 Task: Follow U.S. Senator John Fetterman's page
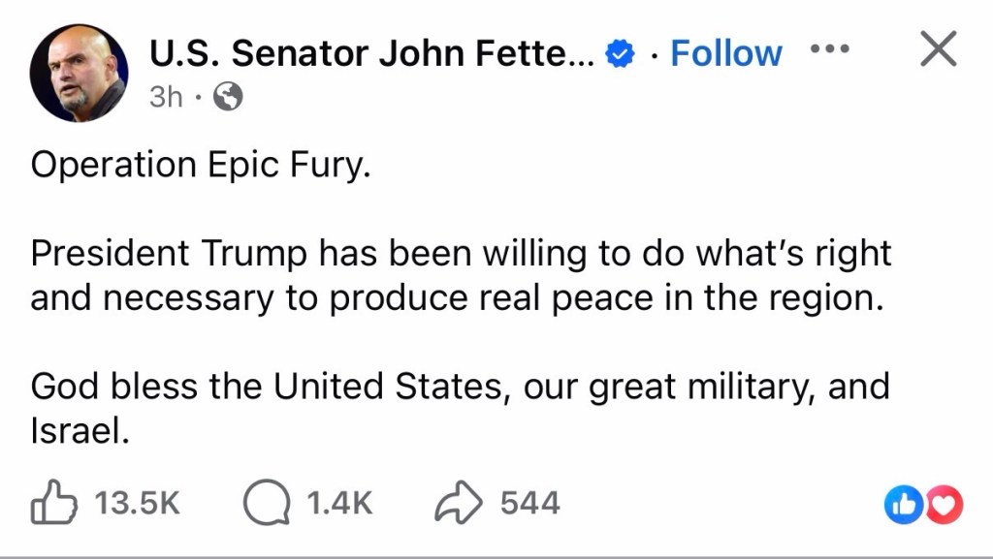tap(725, 53)
